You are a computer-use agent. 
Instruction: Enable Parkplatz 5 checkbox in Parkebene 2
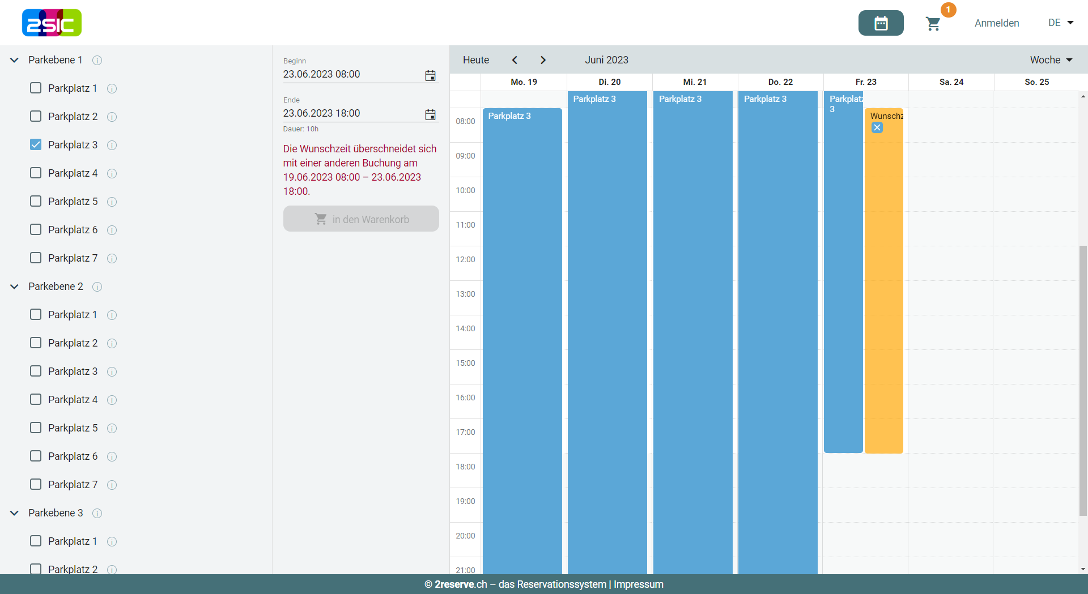(36, 428)
